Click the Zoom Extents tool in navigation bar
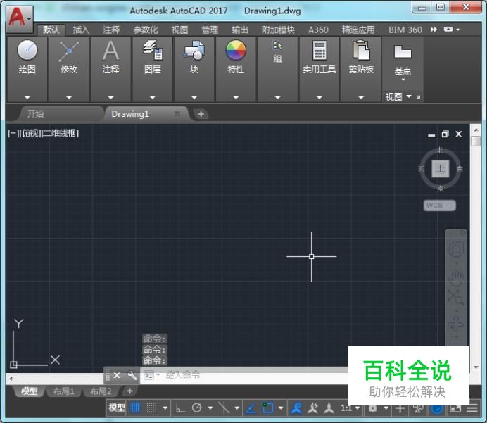Screen dimensions: 487x423 pos(456,297)
